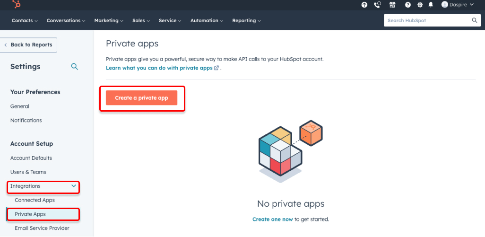Viewport: 485px width, 237px height.
Task: Click the Settings sidebar heading
Action: (26, 67)
